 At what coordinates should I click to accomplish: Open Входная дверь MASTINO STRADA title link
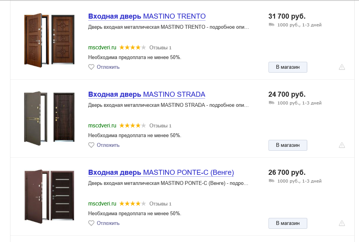(x=146, y=94)
